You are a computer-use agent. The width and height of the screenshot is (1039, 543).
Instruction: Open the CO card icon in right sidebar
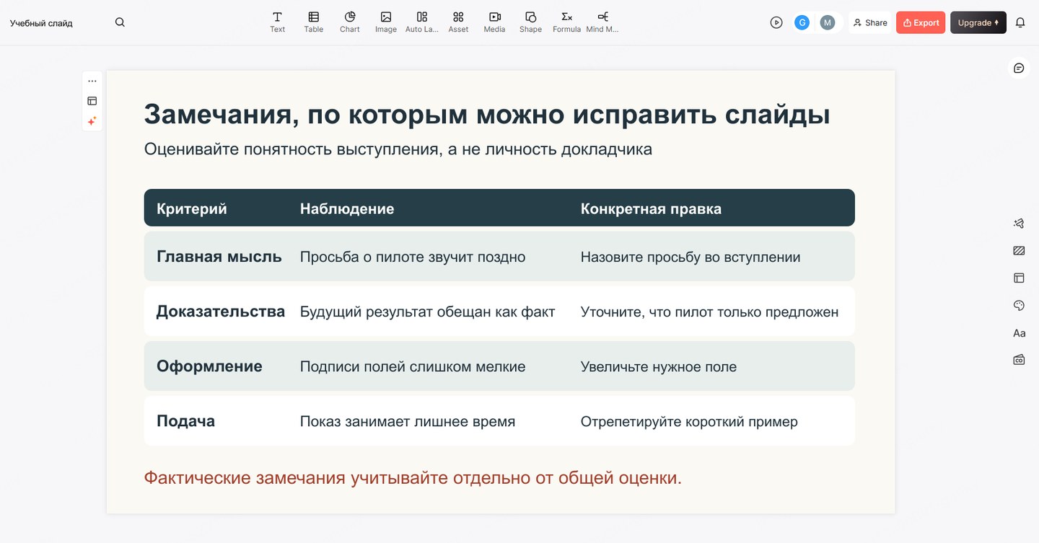[1019, 359]
